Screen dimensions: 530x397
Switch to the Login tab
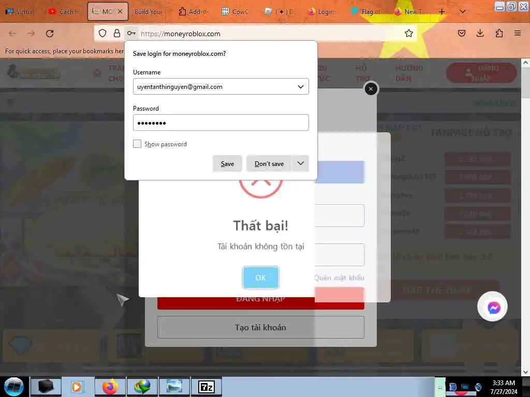click(x=322, y=11)
